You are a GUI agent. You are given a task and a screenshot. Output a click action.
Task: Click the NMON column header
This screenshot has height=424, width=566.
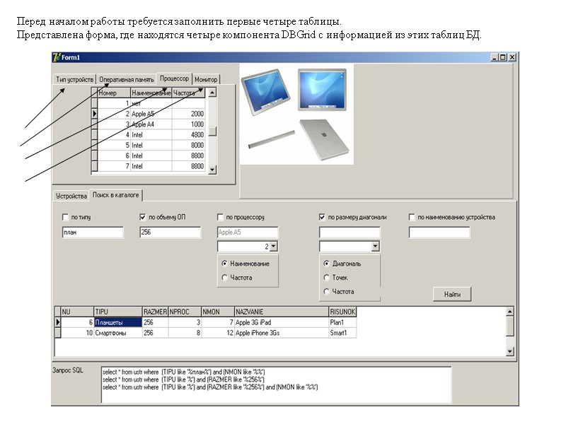pos(218,312)
